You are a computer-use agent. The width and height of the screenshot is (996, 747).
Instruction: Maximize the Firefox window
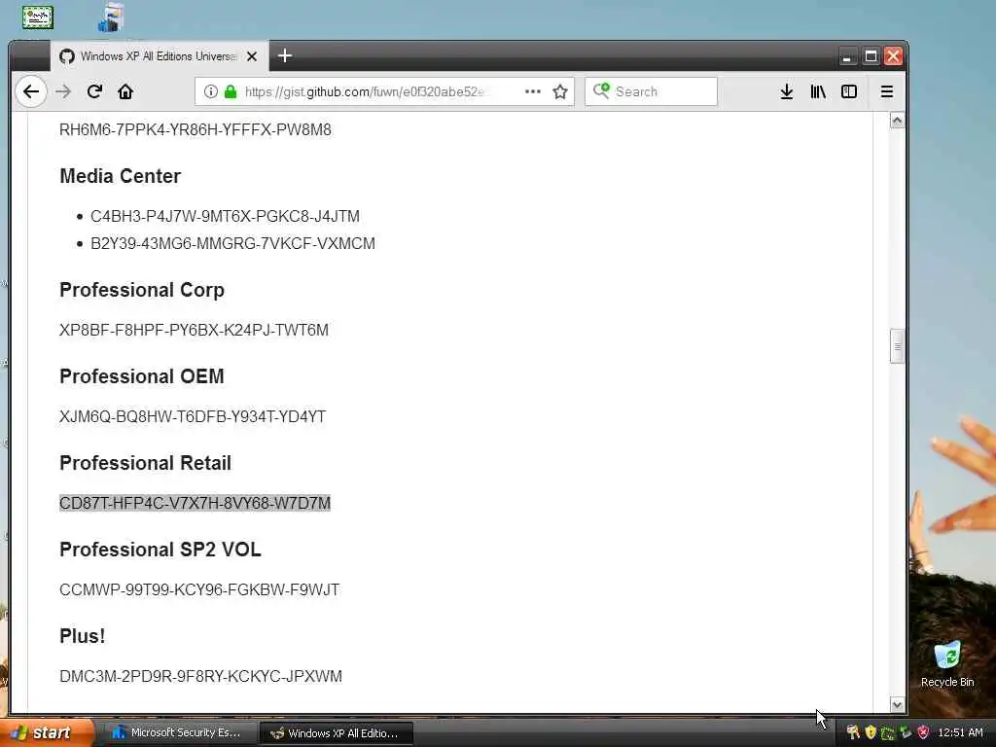871,56
